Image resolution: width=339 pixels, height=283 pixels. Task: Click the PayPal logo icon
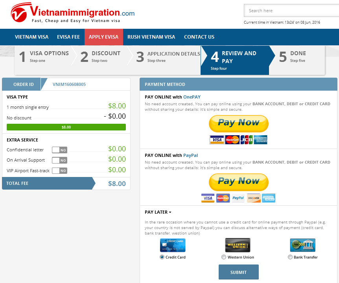[x=238, y=198]
